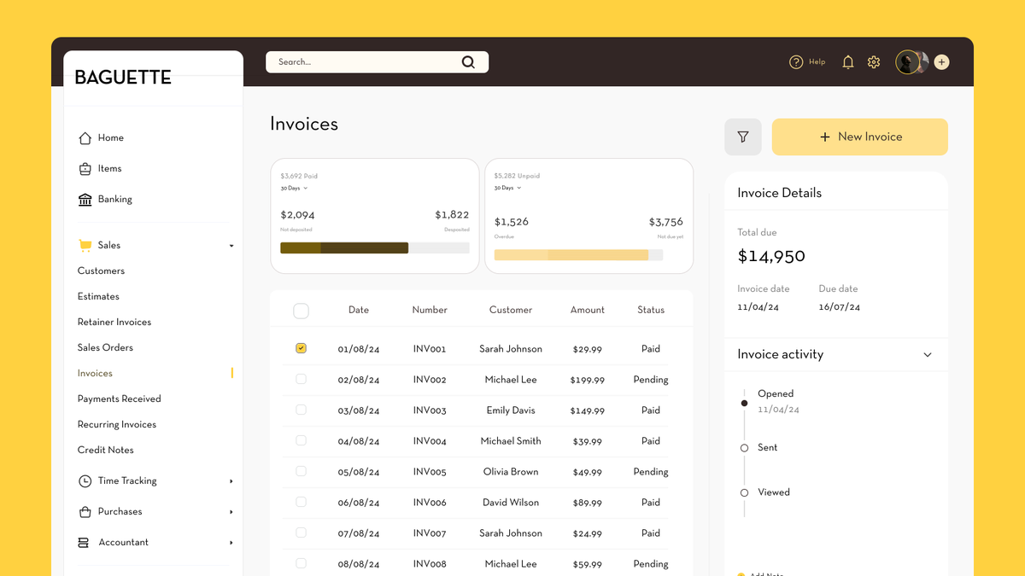The height and width of the screenshot is (576, 1025).
Task: Sort by the Status column header
Action: 651,311
